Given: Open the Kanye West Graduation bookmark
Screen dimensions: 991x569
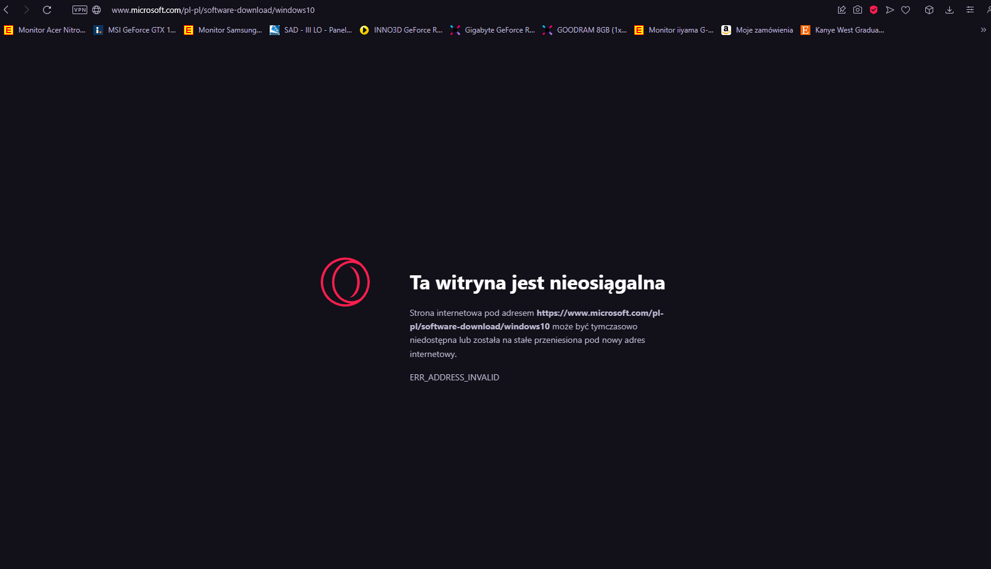Looking at the screenshot, I should (842, 29).
